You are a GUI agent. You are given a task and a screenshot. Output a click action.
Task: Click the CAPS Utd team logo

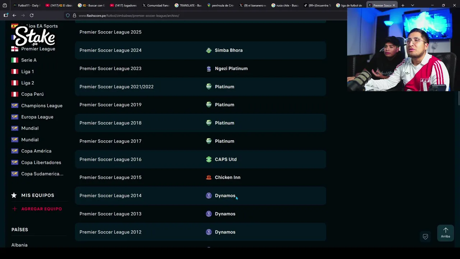(x=209, y=159)
